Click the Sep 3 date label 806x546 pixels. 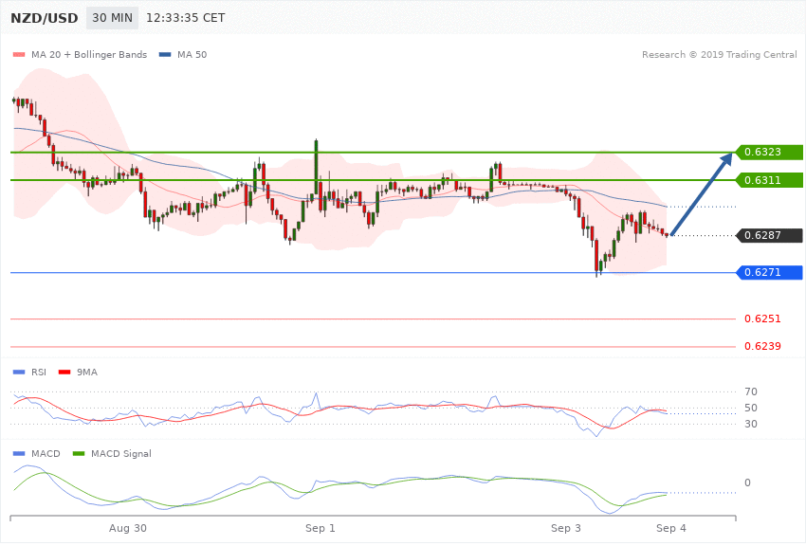566,528
